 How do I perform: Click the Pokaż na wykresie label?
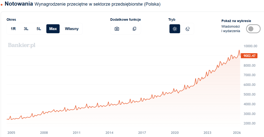[x=236, y=21]
